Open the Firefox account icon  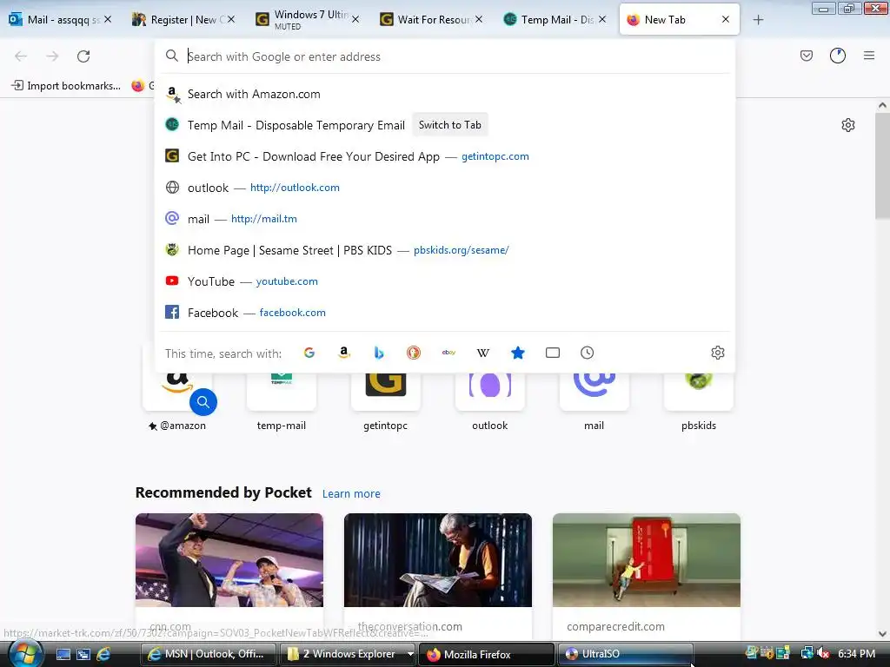tap(838, 56)
